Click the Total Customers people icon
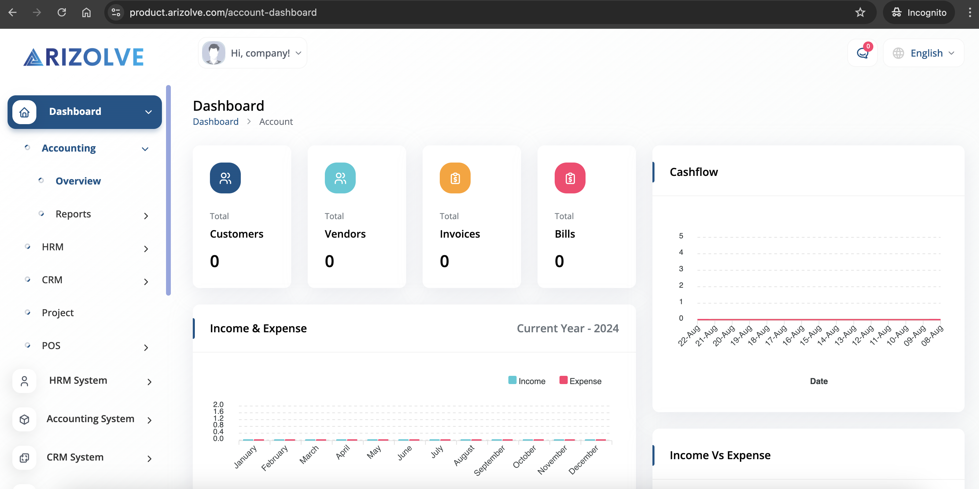The height and width of the screenshot is (489, 979). coord(225,178)
